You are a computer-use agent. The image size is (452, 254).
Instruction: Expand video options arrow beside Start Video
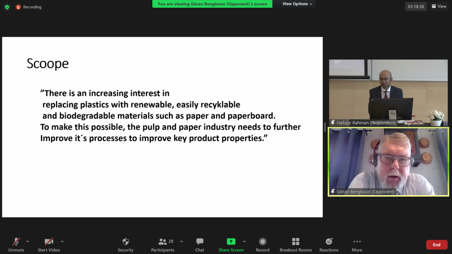pyautogui.click(x=62, y=241)
